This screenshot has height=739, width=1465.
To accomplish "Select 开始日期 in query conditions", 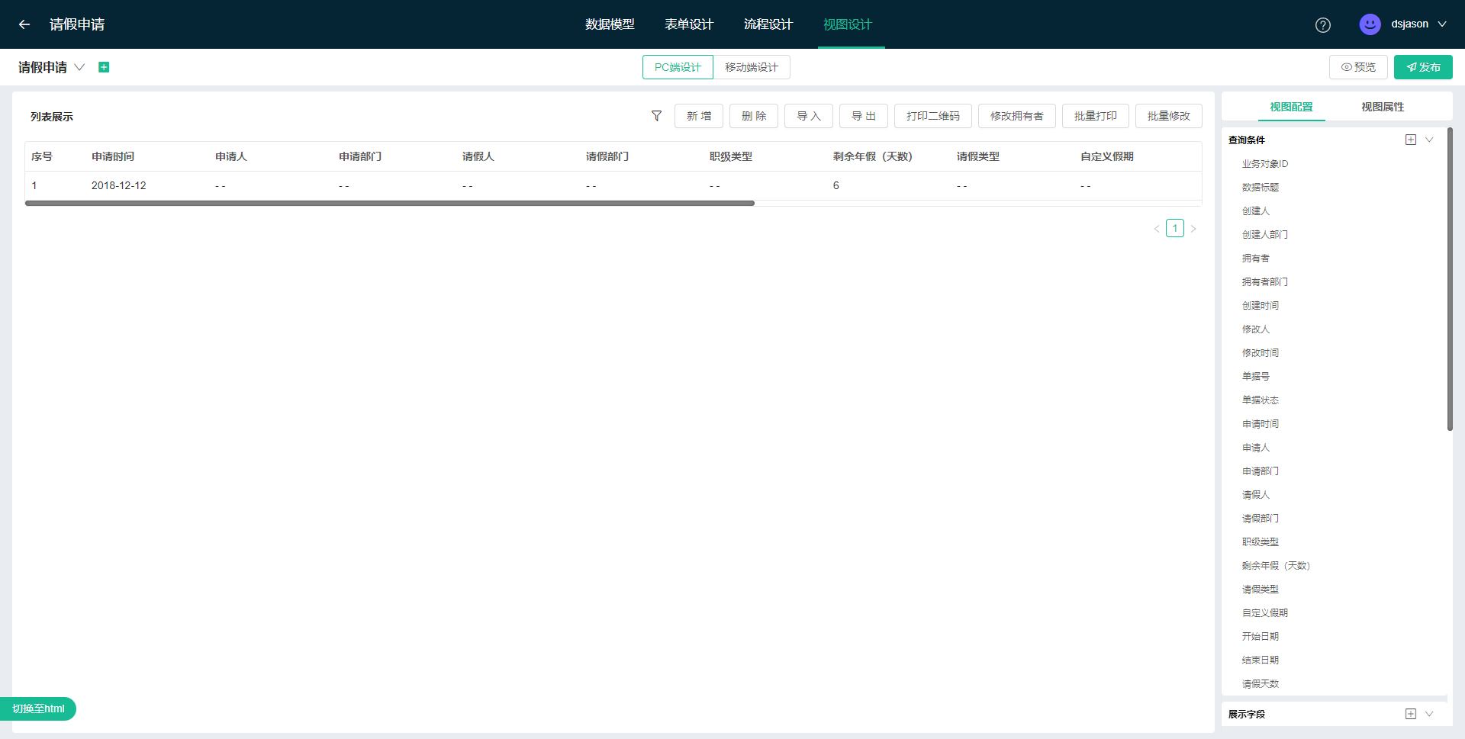I will (x=1261, y=637).
